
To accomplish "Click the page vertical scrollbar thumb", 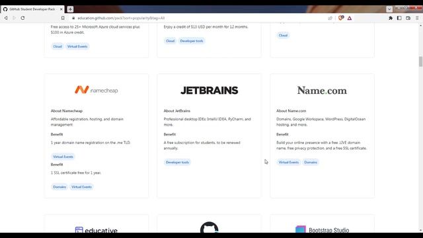I will (x=420, y=61).
